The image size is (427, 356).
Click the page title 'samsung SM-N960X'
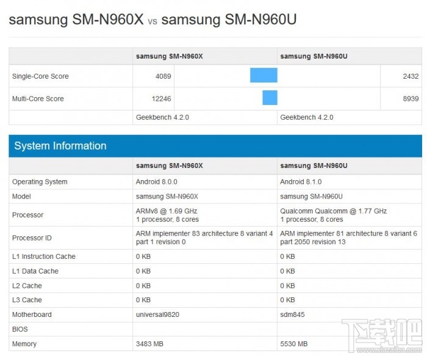76,20
